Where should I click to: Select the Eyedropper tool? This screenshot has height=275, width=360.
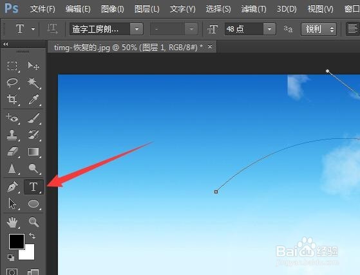33,100
